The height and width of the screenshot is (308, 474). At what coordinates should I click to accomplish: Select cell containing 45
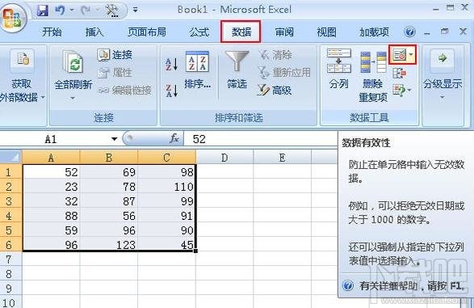point(166,244)
